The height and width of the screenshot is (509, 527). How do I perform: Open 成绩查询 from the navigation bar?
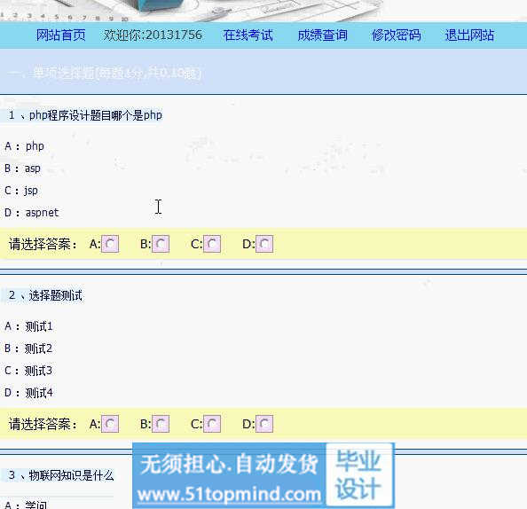[322, 35]
